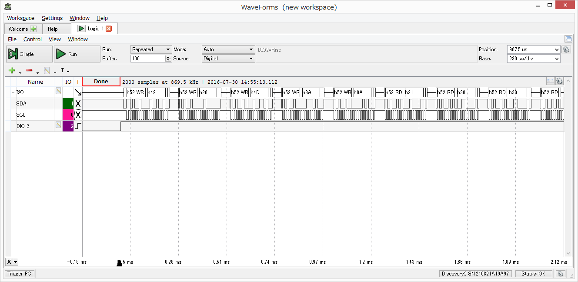The height and width of the screenshot is (282, 578).
Task: Click the trigger position marker on time axis
Action: [x=119, y=263]
